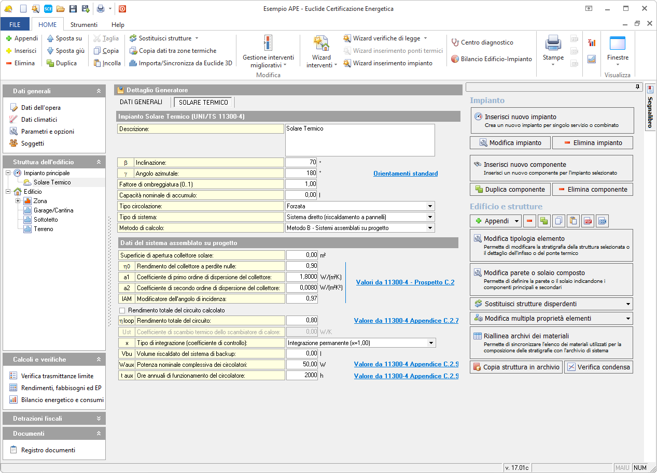The width and height of the screenshot is (657, 473).
Task: Open the Strumenti ribbon tab
Action: 84,24
